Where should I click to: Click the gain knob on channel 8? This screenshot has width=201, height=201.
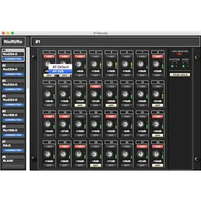pos(156,64)
